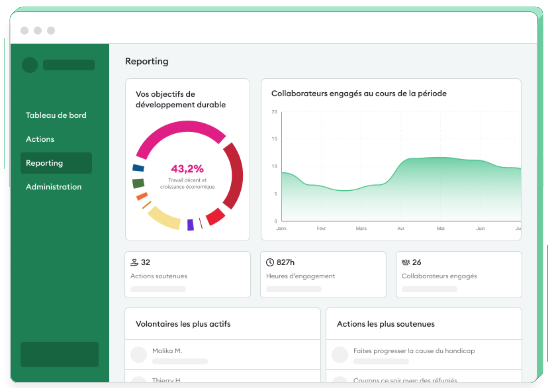Open the handicap cause action avatar
This screenshot has width=554, height=388.
[340, 354]
